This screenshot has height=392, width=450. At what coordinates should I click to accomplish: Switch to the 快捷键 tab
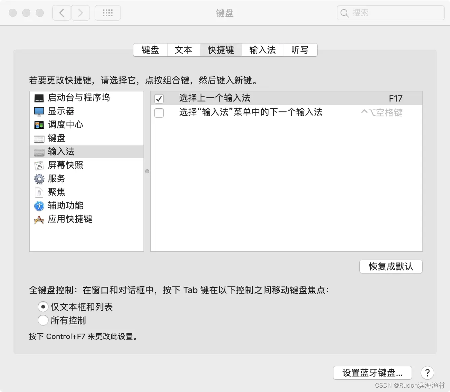pyautogui.click(x=221, y=50)
